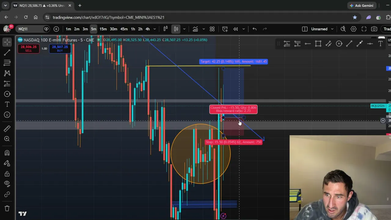The width and height of the screenshot is (391, 220).
Task: Bookmark this page with the star
Action: [355, 17]
